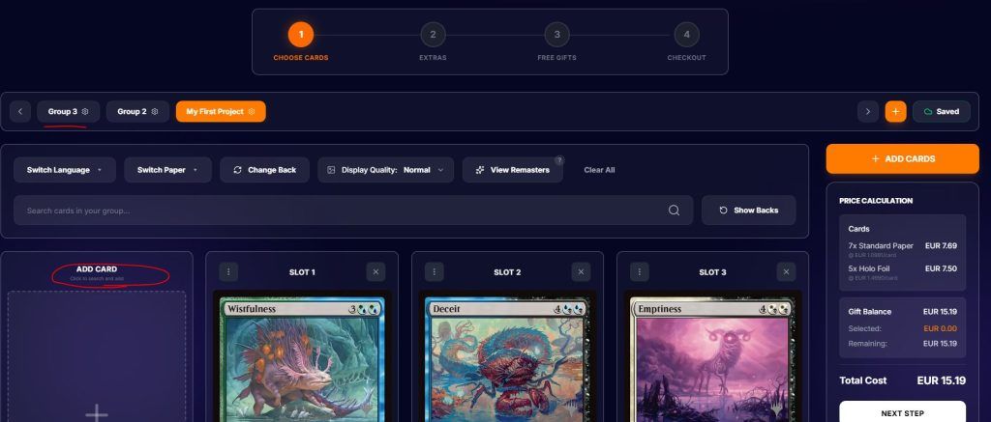
Task: Open the Switch Language dropdown
Action: pos(65,170)
